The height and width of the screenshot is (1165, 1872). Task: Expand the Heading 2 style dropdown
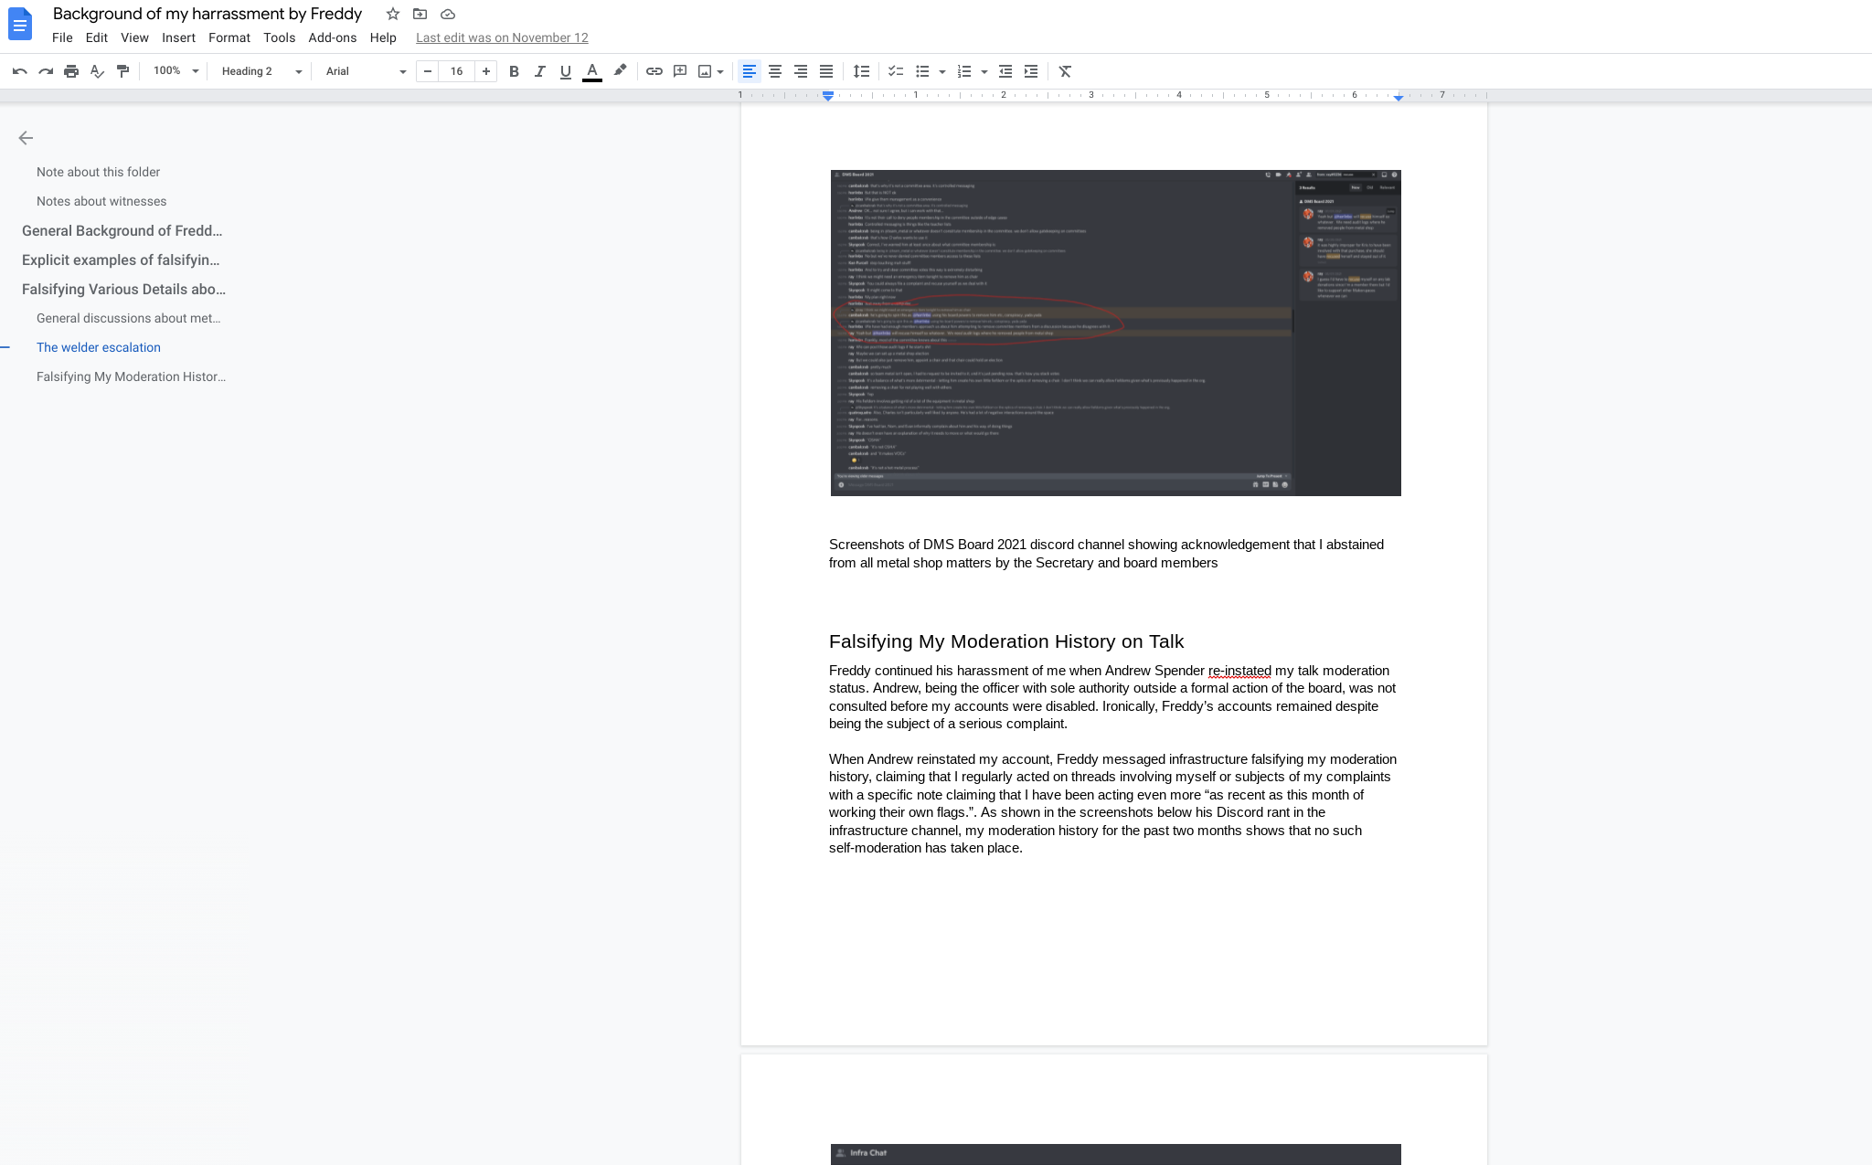[x=261, y=71]
